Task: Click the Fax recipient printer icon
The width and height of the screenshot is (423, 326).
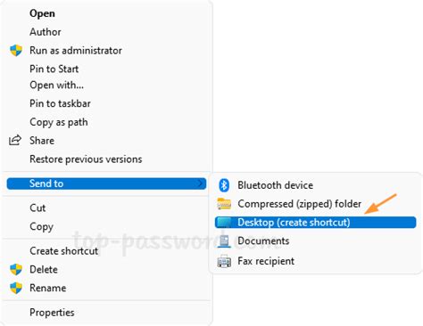Action: click(224, 261)
